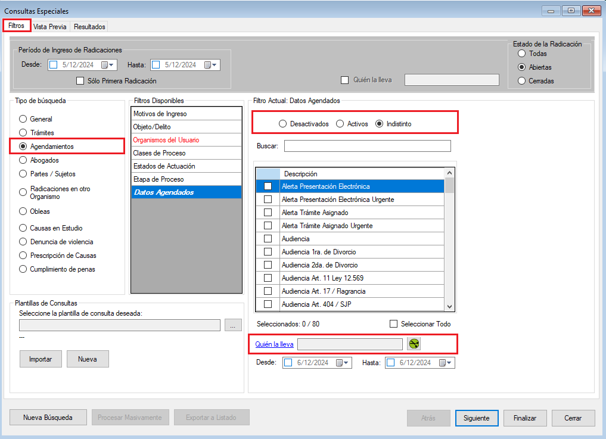Choose Cerradas radication state

click(522, 80)
